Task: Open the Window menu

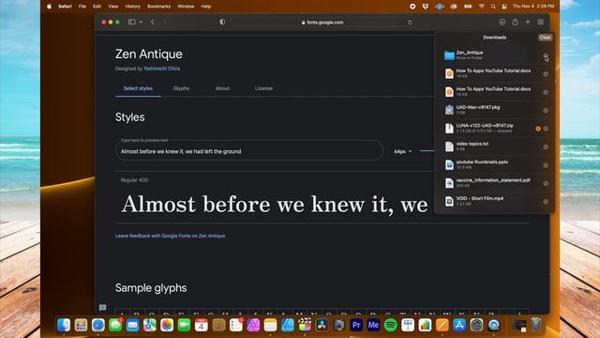Action: (186, 7)
